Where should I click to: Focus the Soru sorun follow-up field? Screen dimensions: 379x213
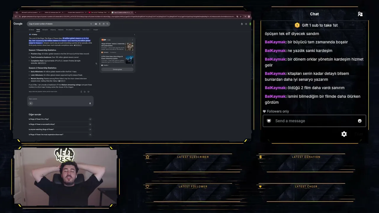60,99
